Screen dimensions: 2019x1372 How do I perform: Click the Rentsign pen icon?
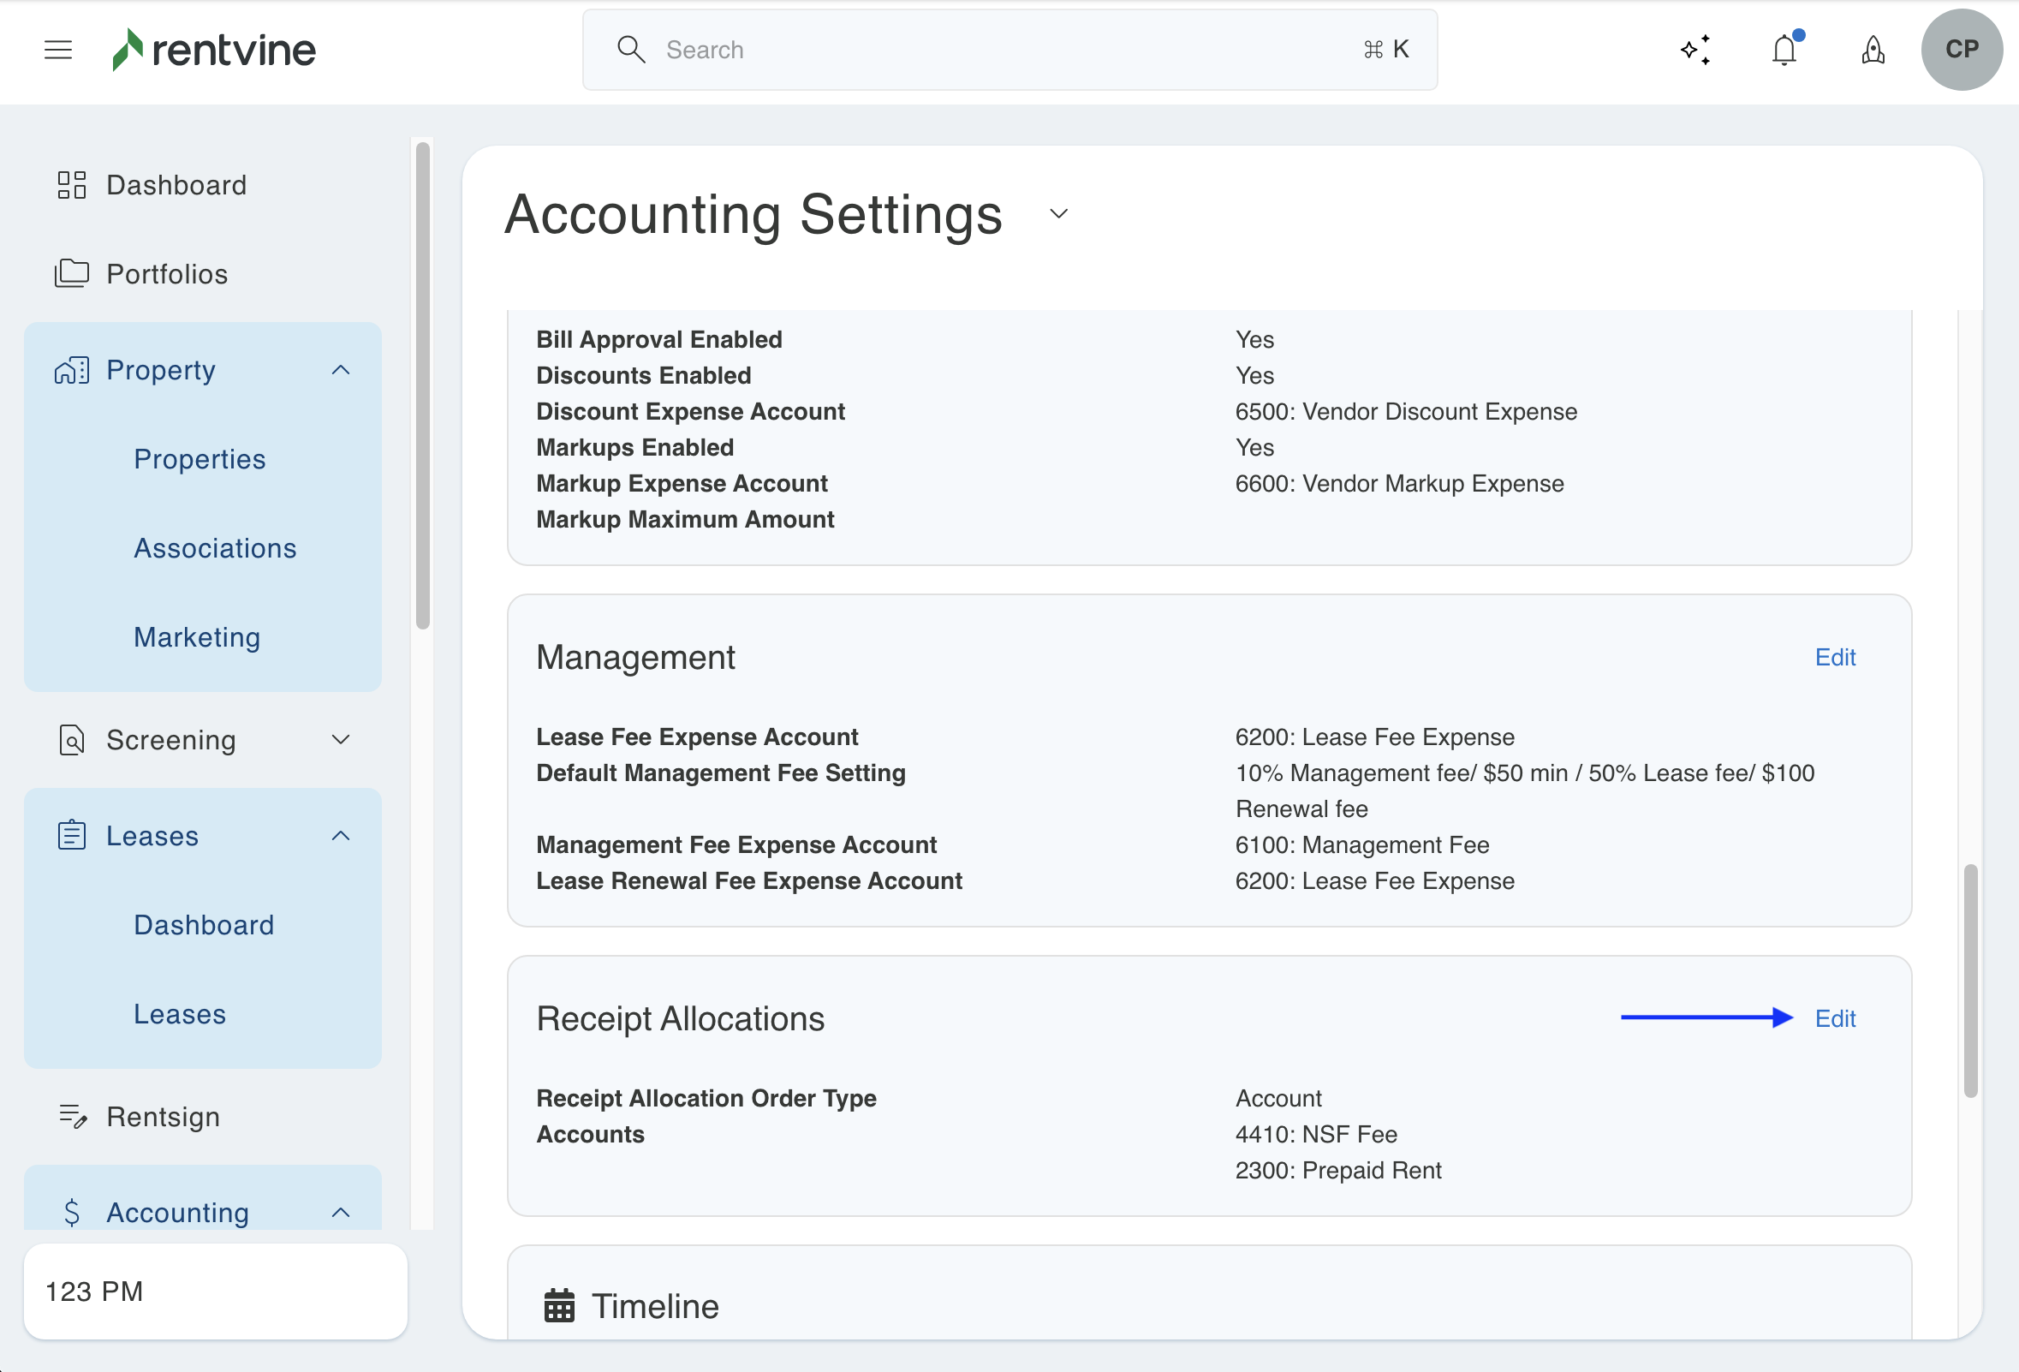[x=72, y=1116]
